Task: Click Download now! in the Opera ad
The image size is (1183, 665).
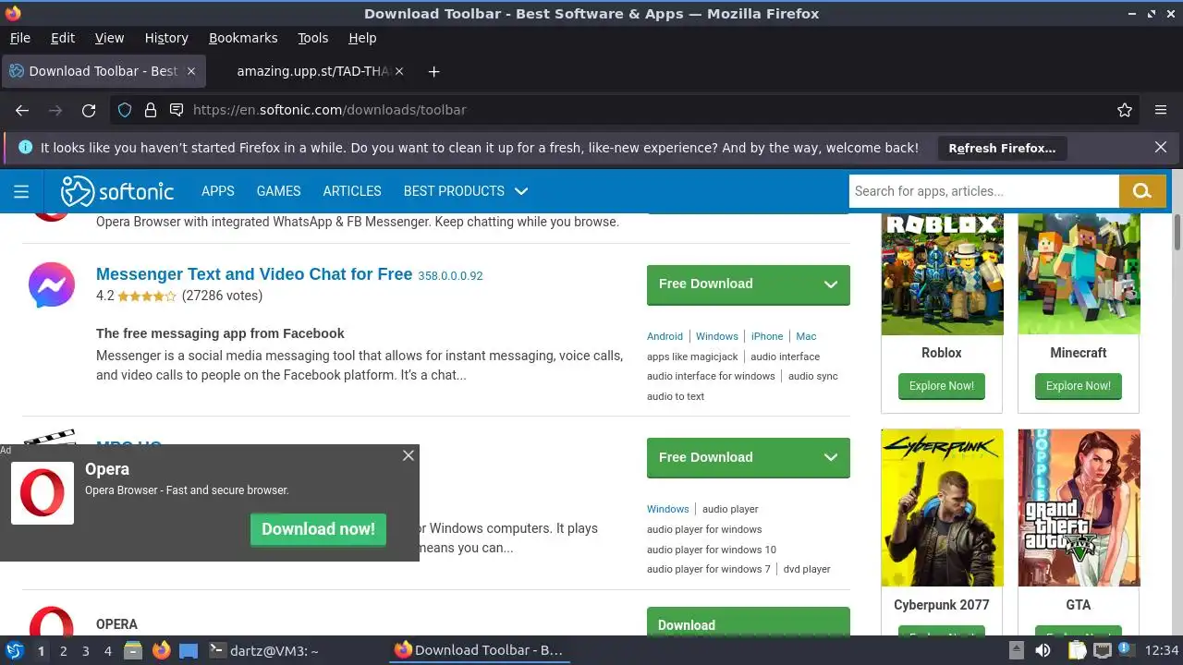Action: tap(318, 529)
